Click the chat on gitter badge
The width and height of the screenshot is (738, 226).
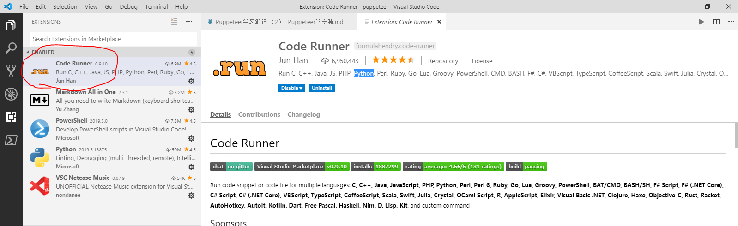(231, 167)
